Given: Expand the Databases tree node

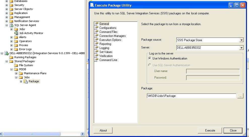Looking at the screenshot, I should (7, 1).
